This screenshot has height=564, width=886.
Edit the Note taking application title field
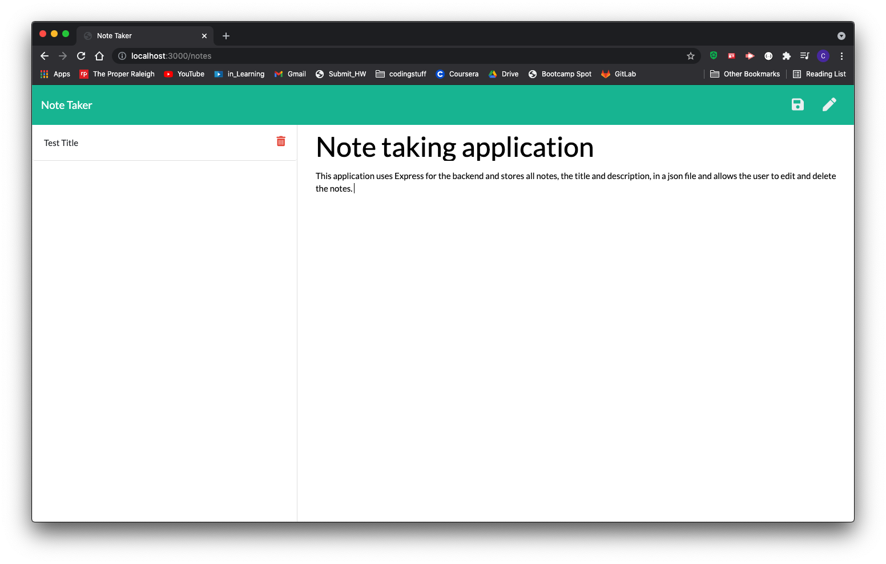pos(577,147)
